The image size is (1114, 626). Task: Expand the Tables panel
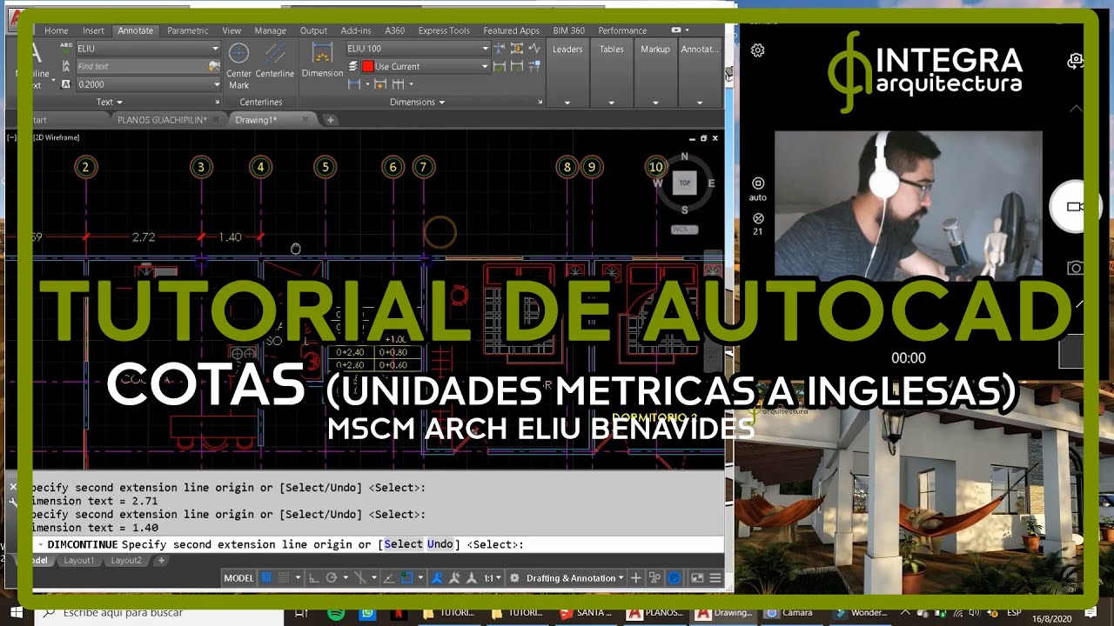click(612, 103)
